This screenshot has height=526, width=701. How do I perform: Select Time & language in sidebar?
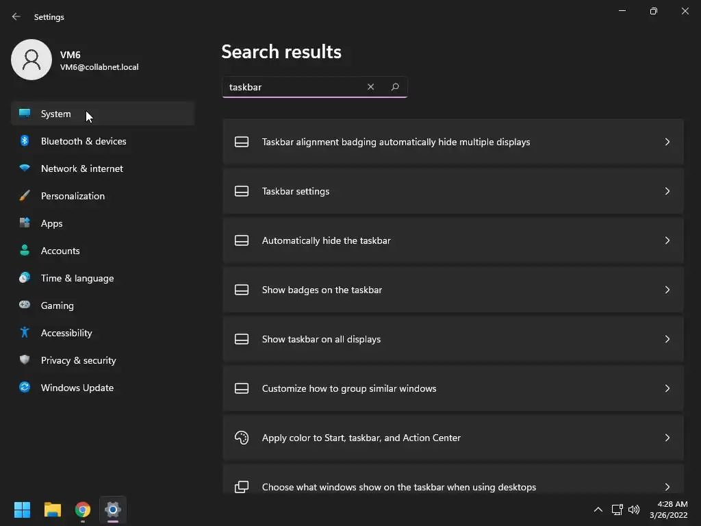pyautogui.click(x=77, y=278)
